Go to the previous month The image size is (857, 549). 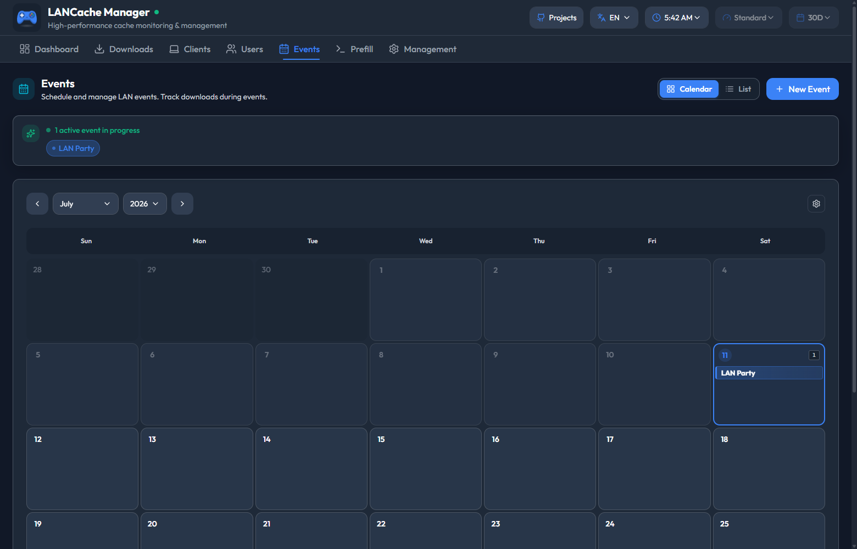click(x=37, y=204)
